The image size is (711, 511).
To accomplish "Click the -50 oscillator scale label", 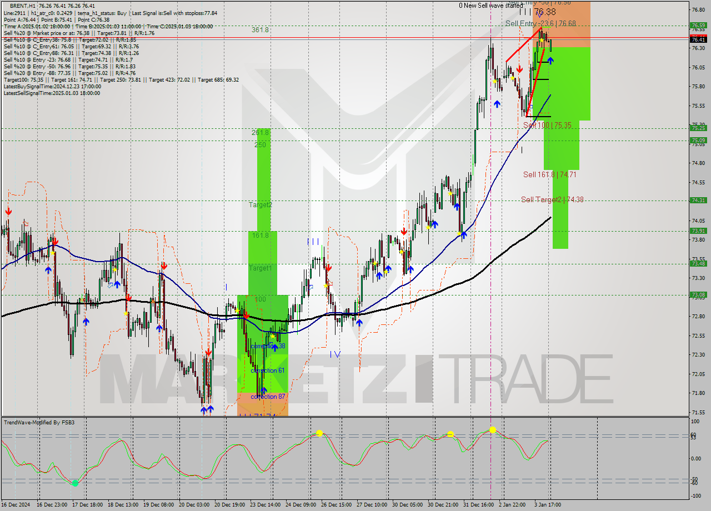I will tap(695, 479).
